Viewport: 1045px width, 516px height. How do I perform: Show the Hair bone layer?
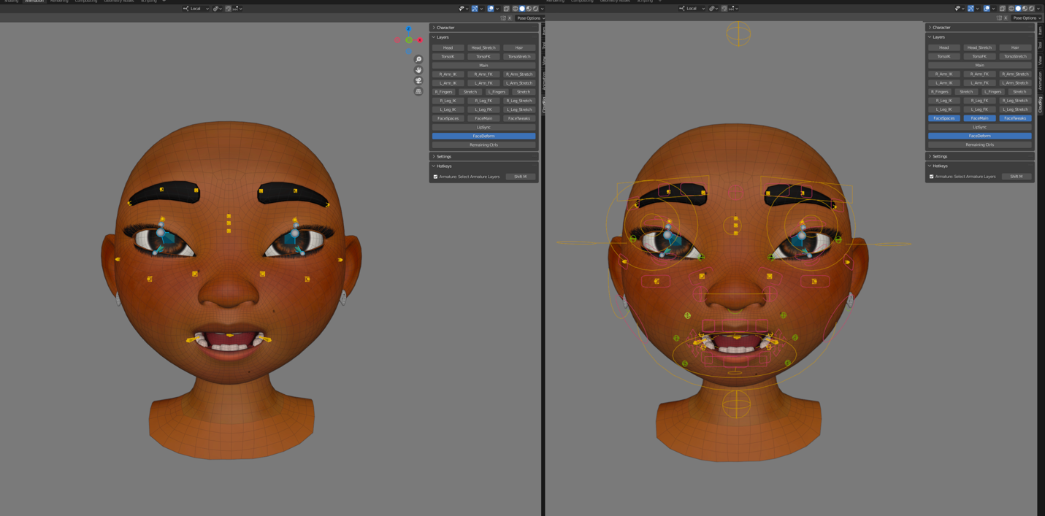pos(518,47)
